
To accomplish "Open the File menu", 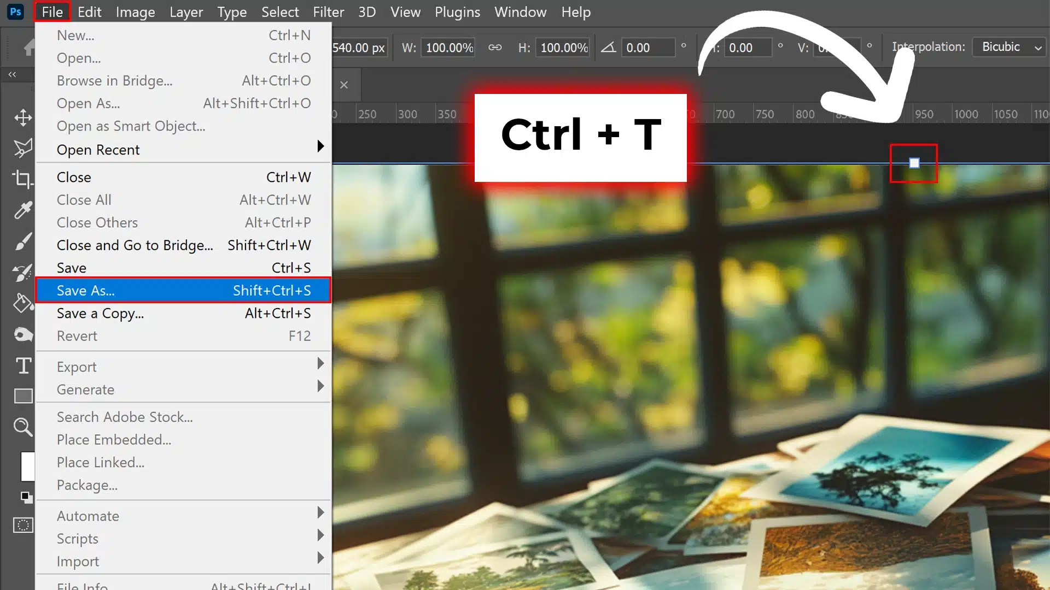I will pyautogui.click(x=52, y=11).
